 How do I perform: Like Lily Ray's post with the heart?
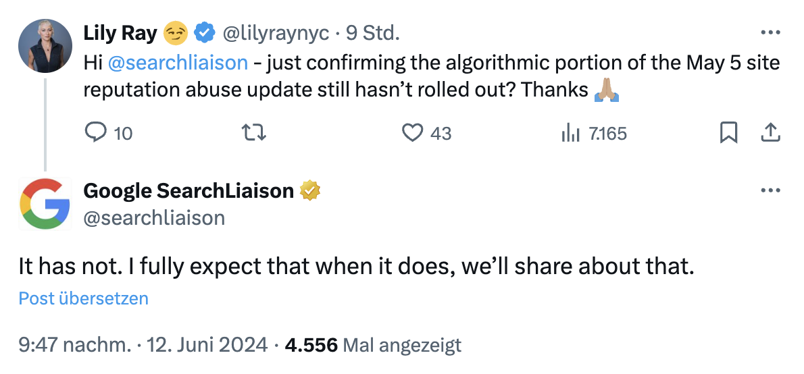point(412,133)
